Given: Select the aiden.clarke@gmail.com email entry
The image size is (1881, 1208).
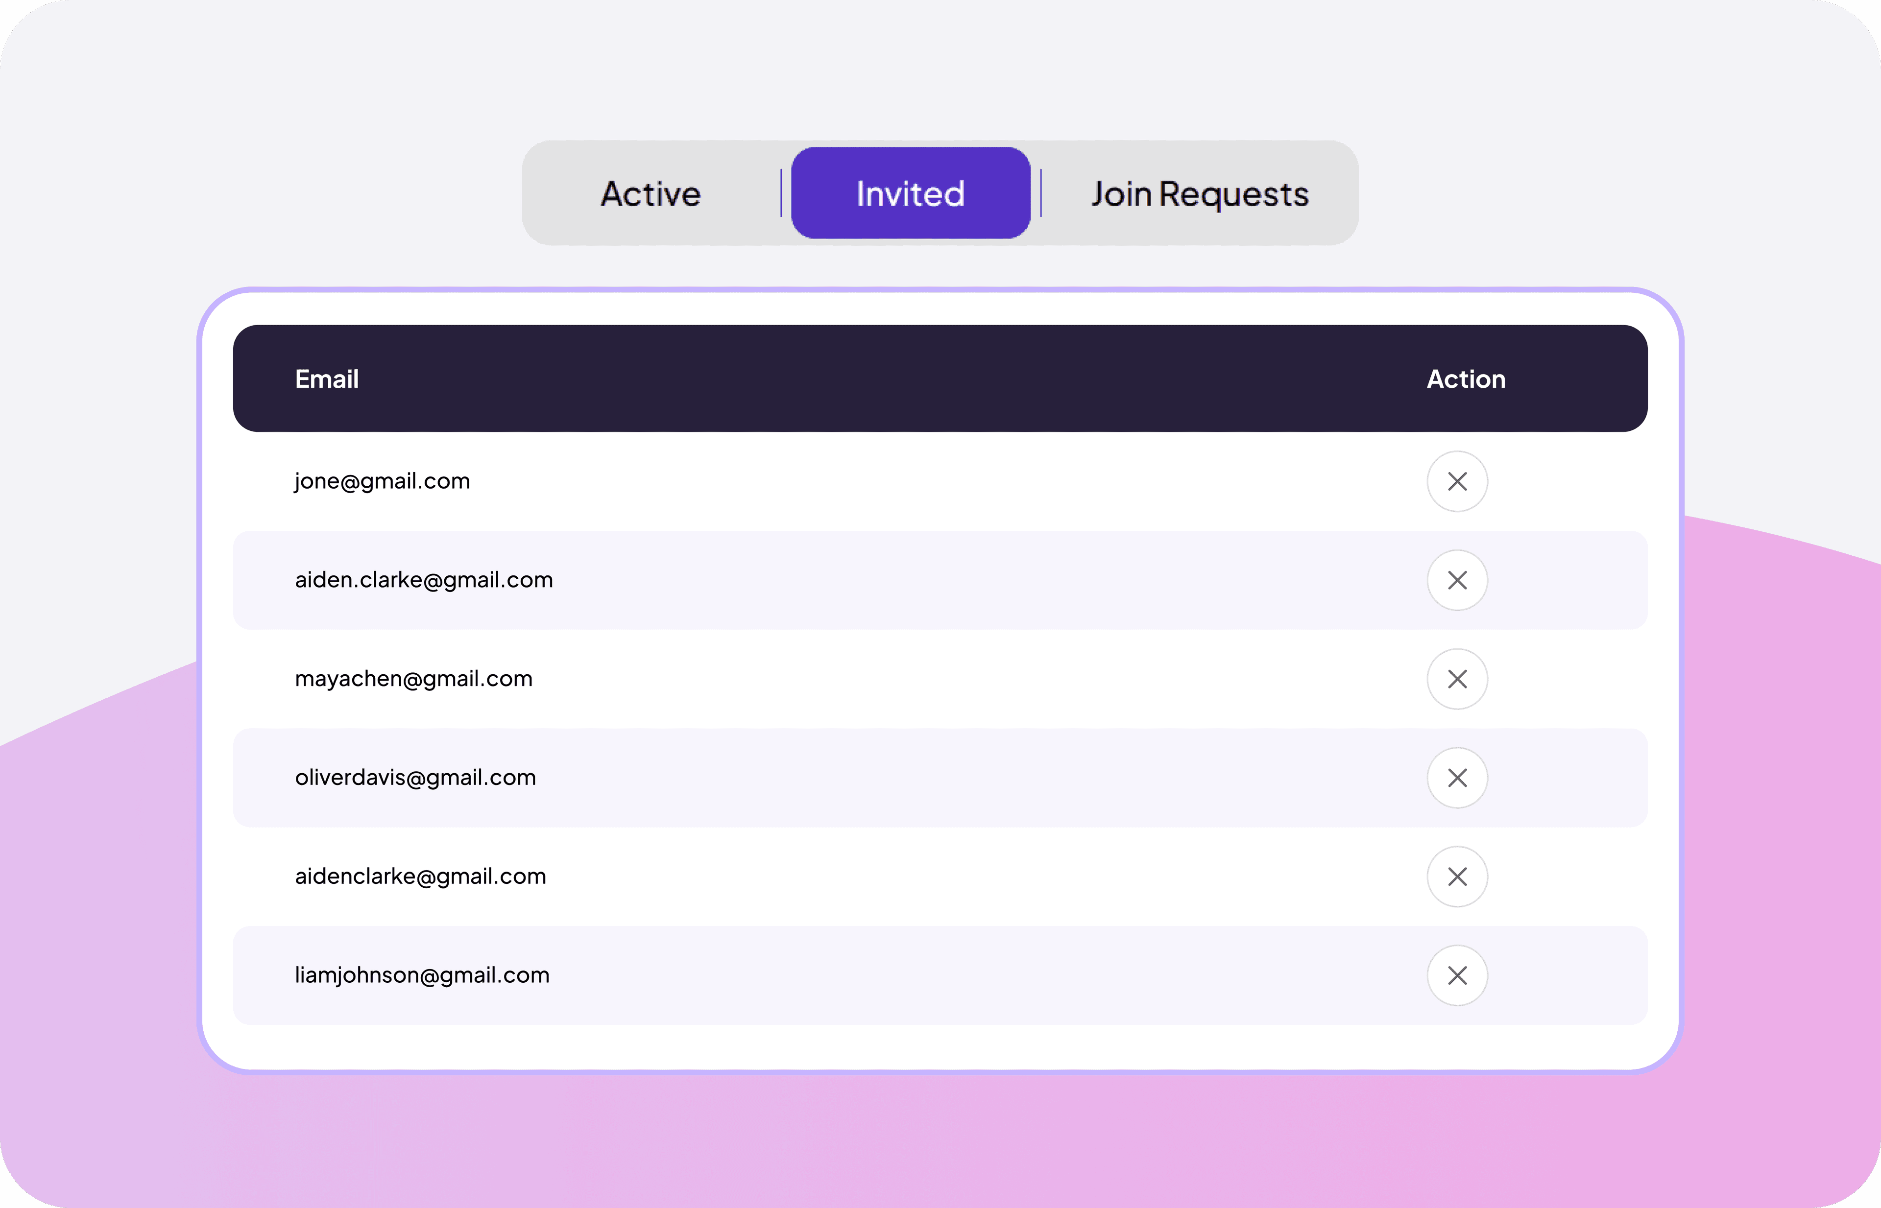Looking at the screenshot, I should pos(425,580).
